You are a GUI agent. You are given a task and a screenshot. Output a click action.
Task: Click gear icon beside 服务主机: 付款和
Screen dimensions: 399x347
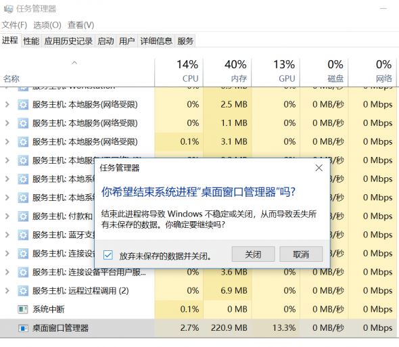point(23,216)
